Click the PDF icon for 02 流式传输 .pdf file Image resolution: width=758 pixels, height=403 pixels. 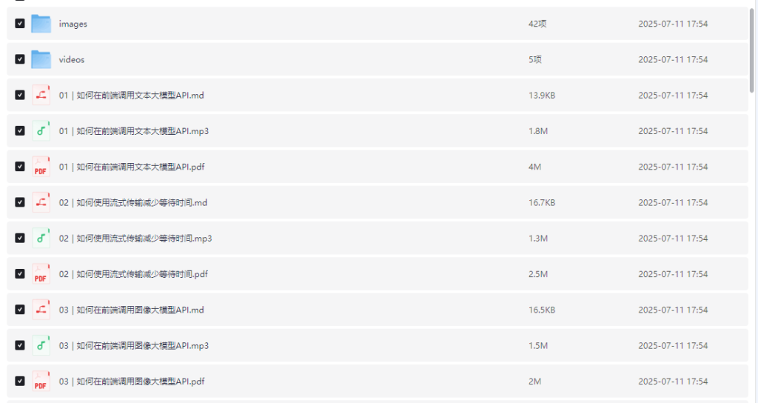tap(41, 274)
